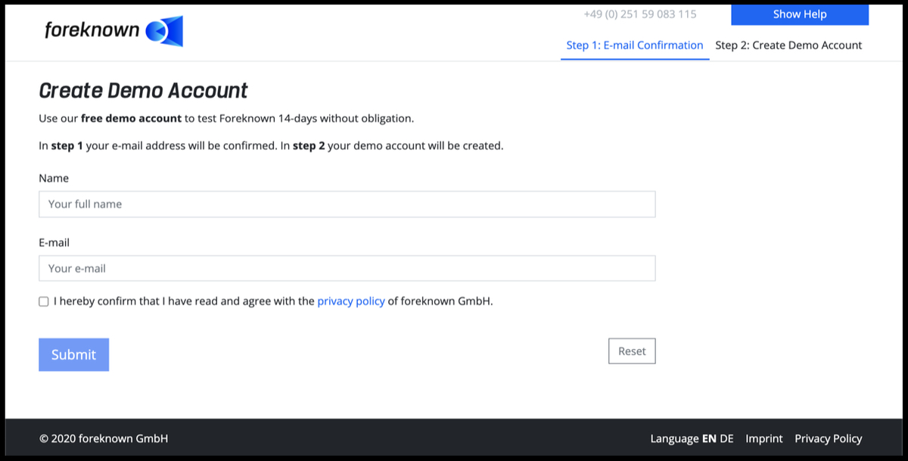This screenshot has width=908, height=461.
Task: Click the foreknown logo icon
Action: pyautogui.click(x=164, y=30)
